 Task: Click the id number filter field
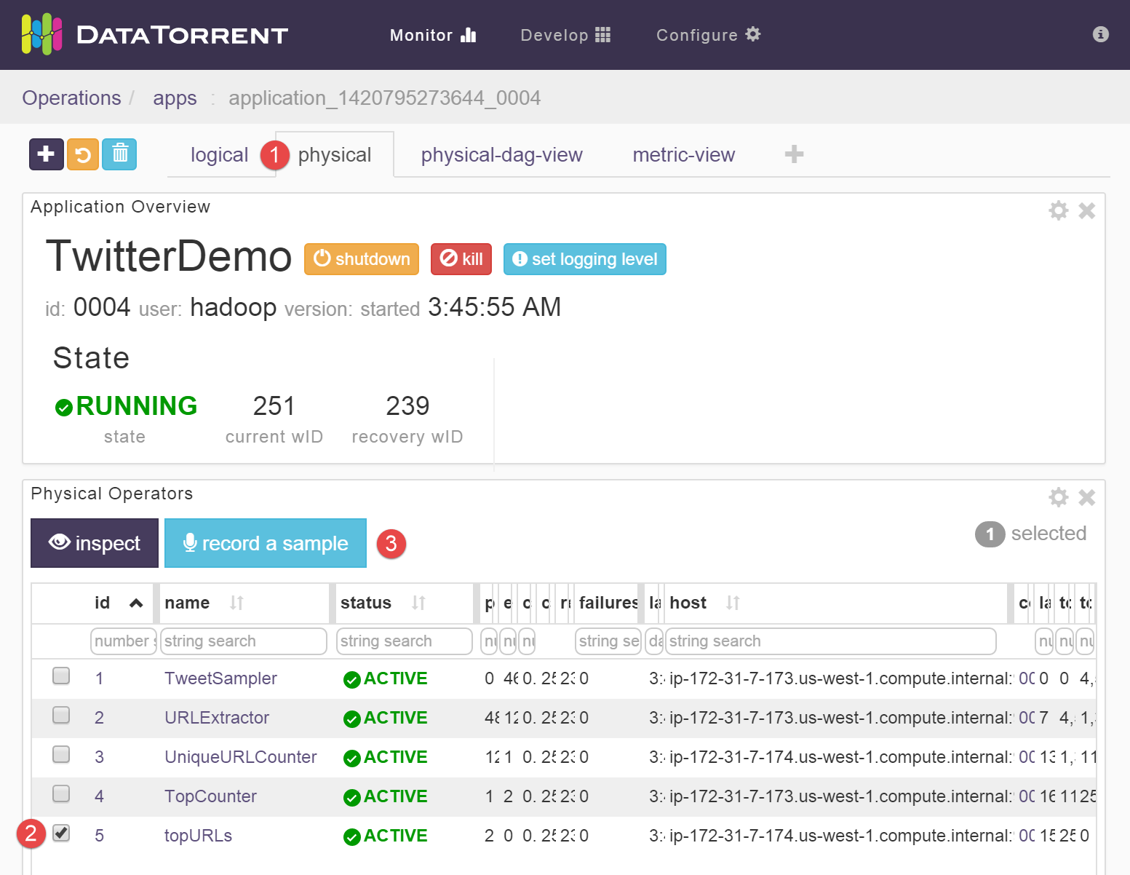coord(124,641)
